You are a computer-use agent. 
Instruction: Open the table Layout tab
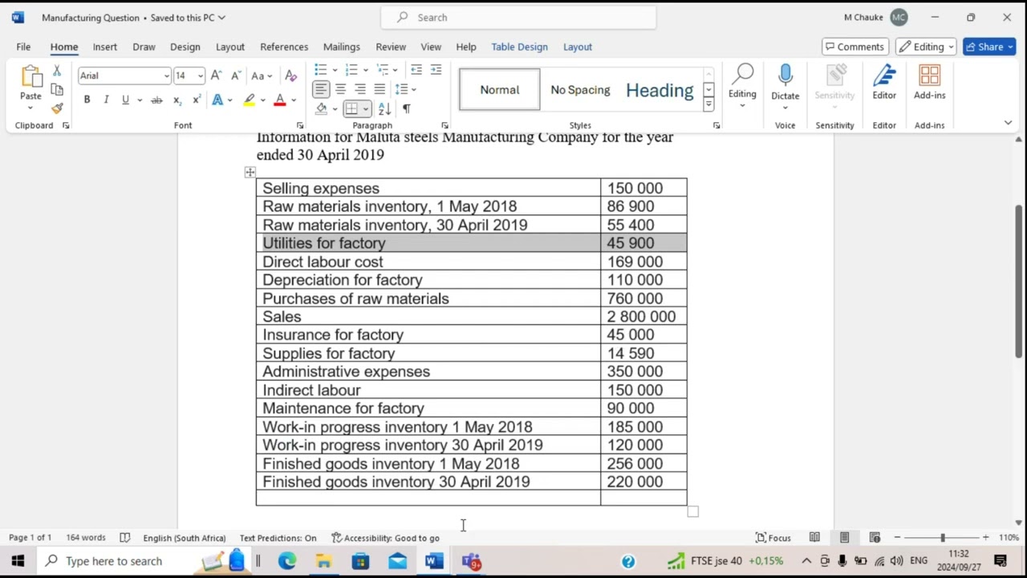pos(577,47)
